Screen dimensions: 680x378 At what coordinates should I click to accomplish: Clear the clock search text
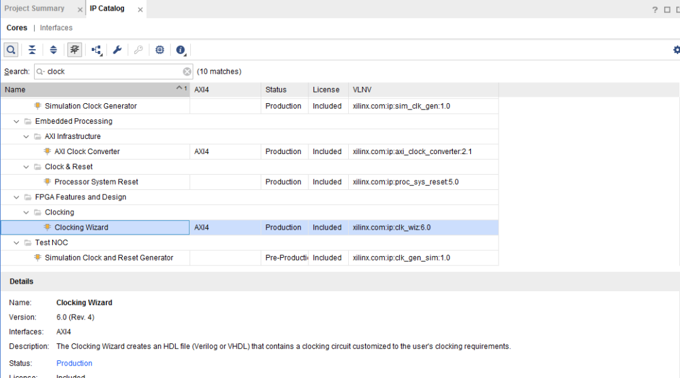(187, 72)
